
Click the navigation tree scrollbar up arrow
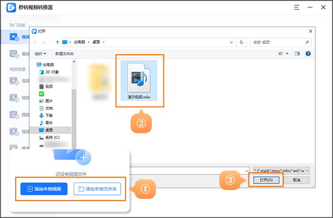[74, 62]
